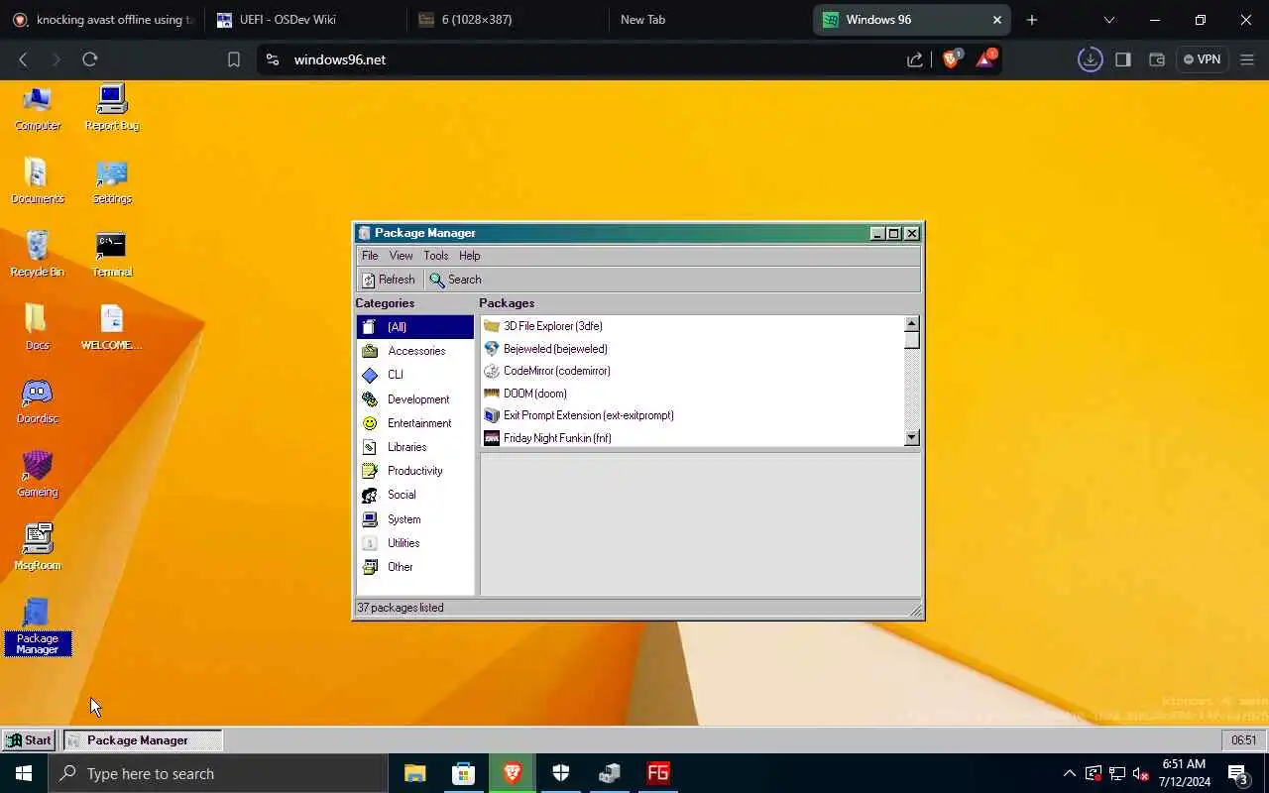Click the packages list scroll down arrow

[x=912, y=438]
